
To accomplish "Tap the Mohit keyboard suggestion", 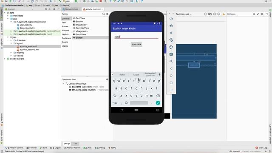I will (x=136, y=75).
